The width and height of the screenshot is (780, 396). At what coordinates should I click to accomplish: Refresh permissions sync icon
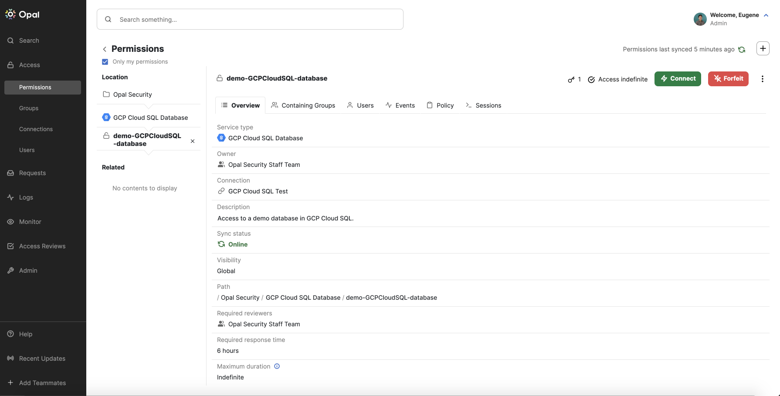pos(742,50)
